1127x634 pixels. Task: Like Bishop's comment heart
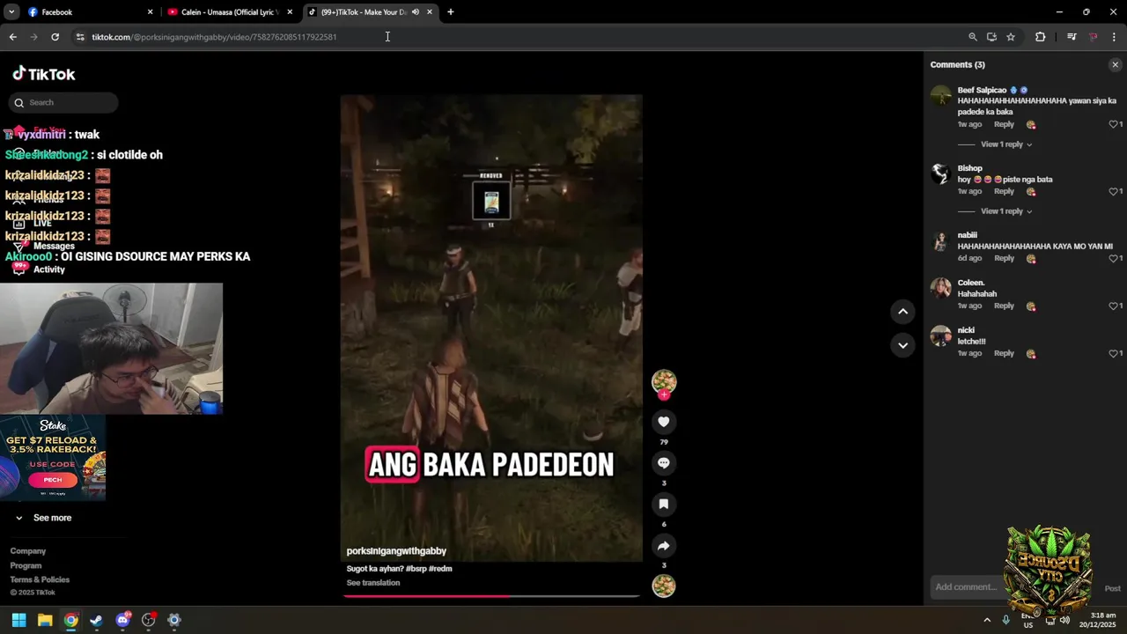1113,191
